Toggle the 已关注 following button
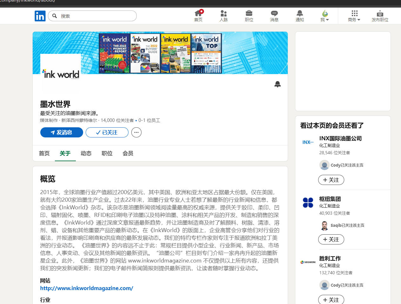 click(107, 132)
